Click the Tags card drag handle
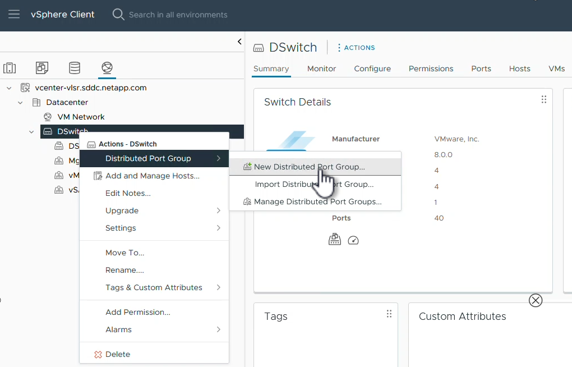 (389, 314)
